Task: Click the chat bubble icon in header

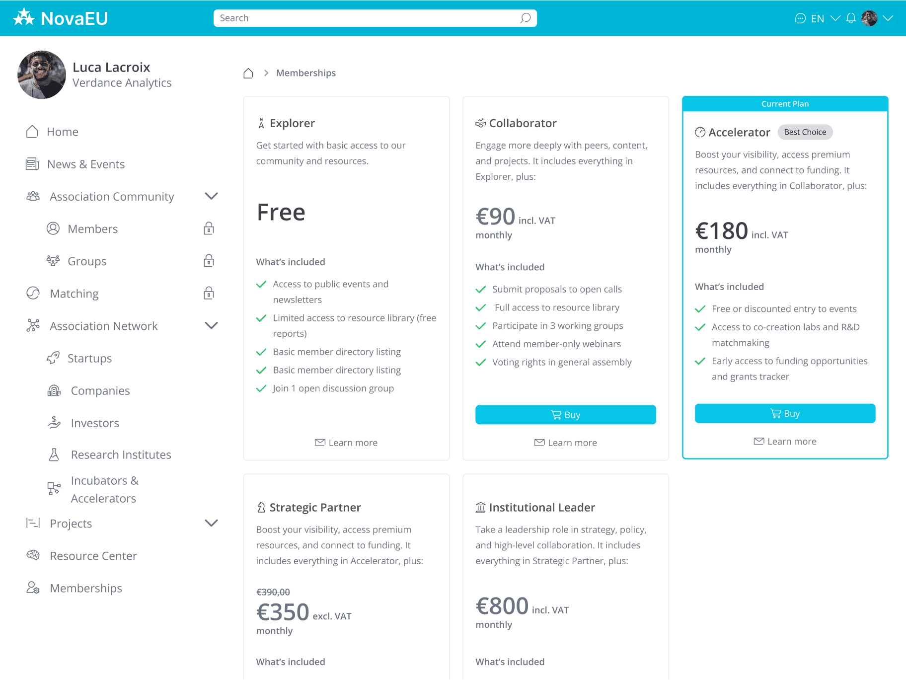Action: point(800,18)
